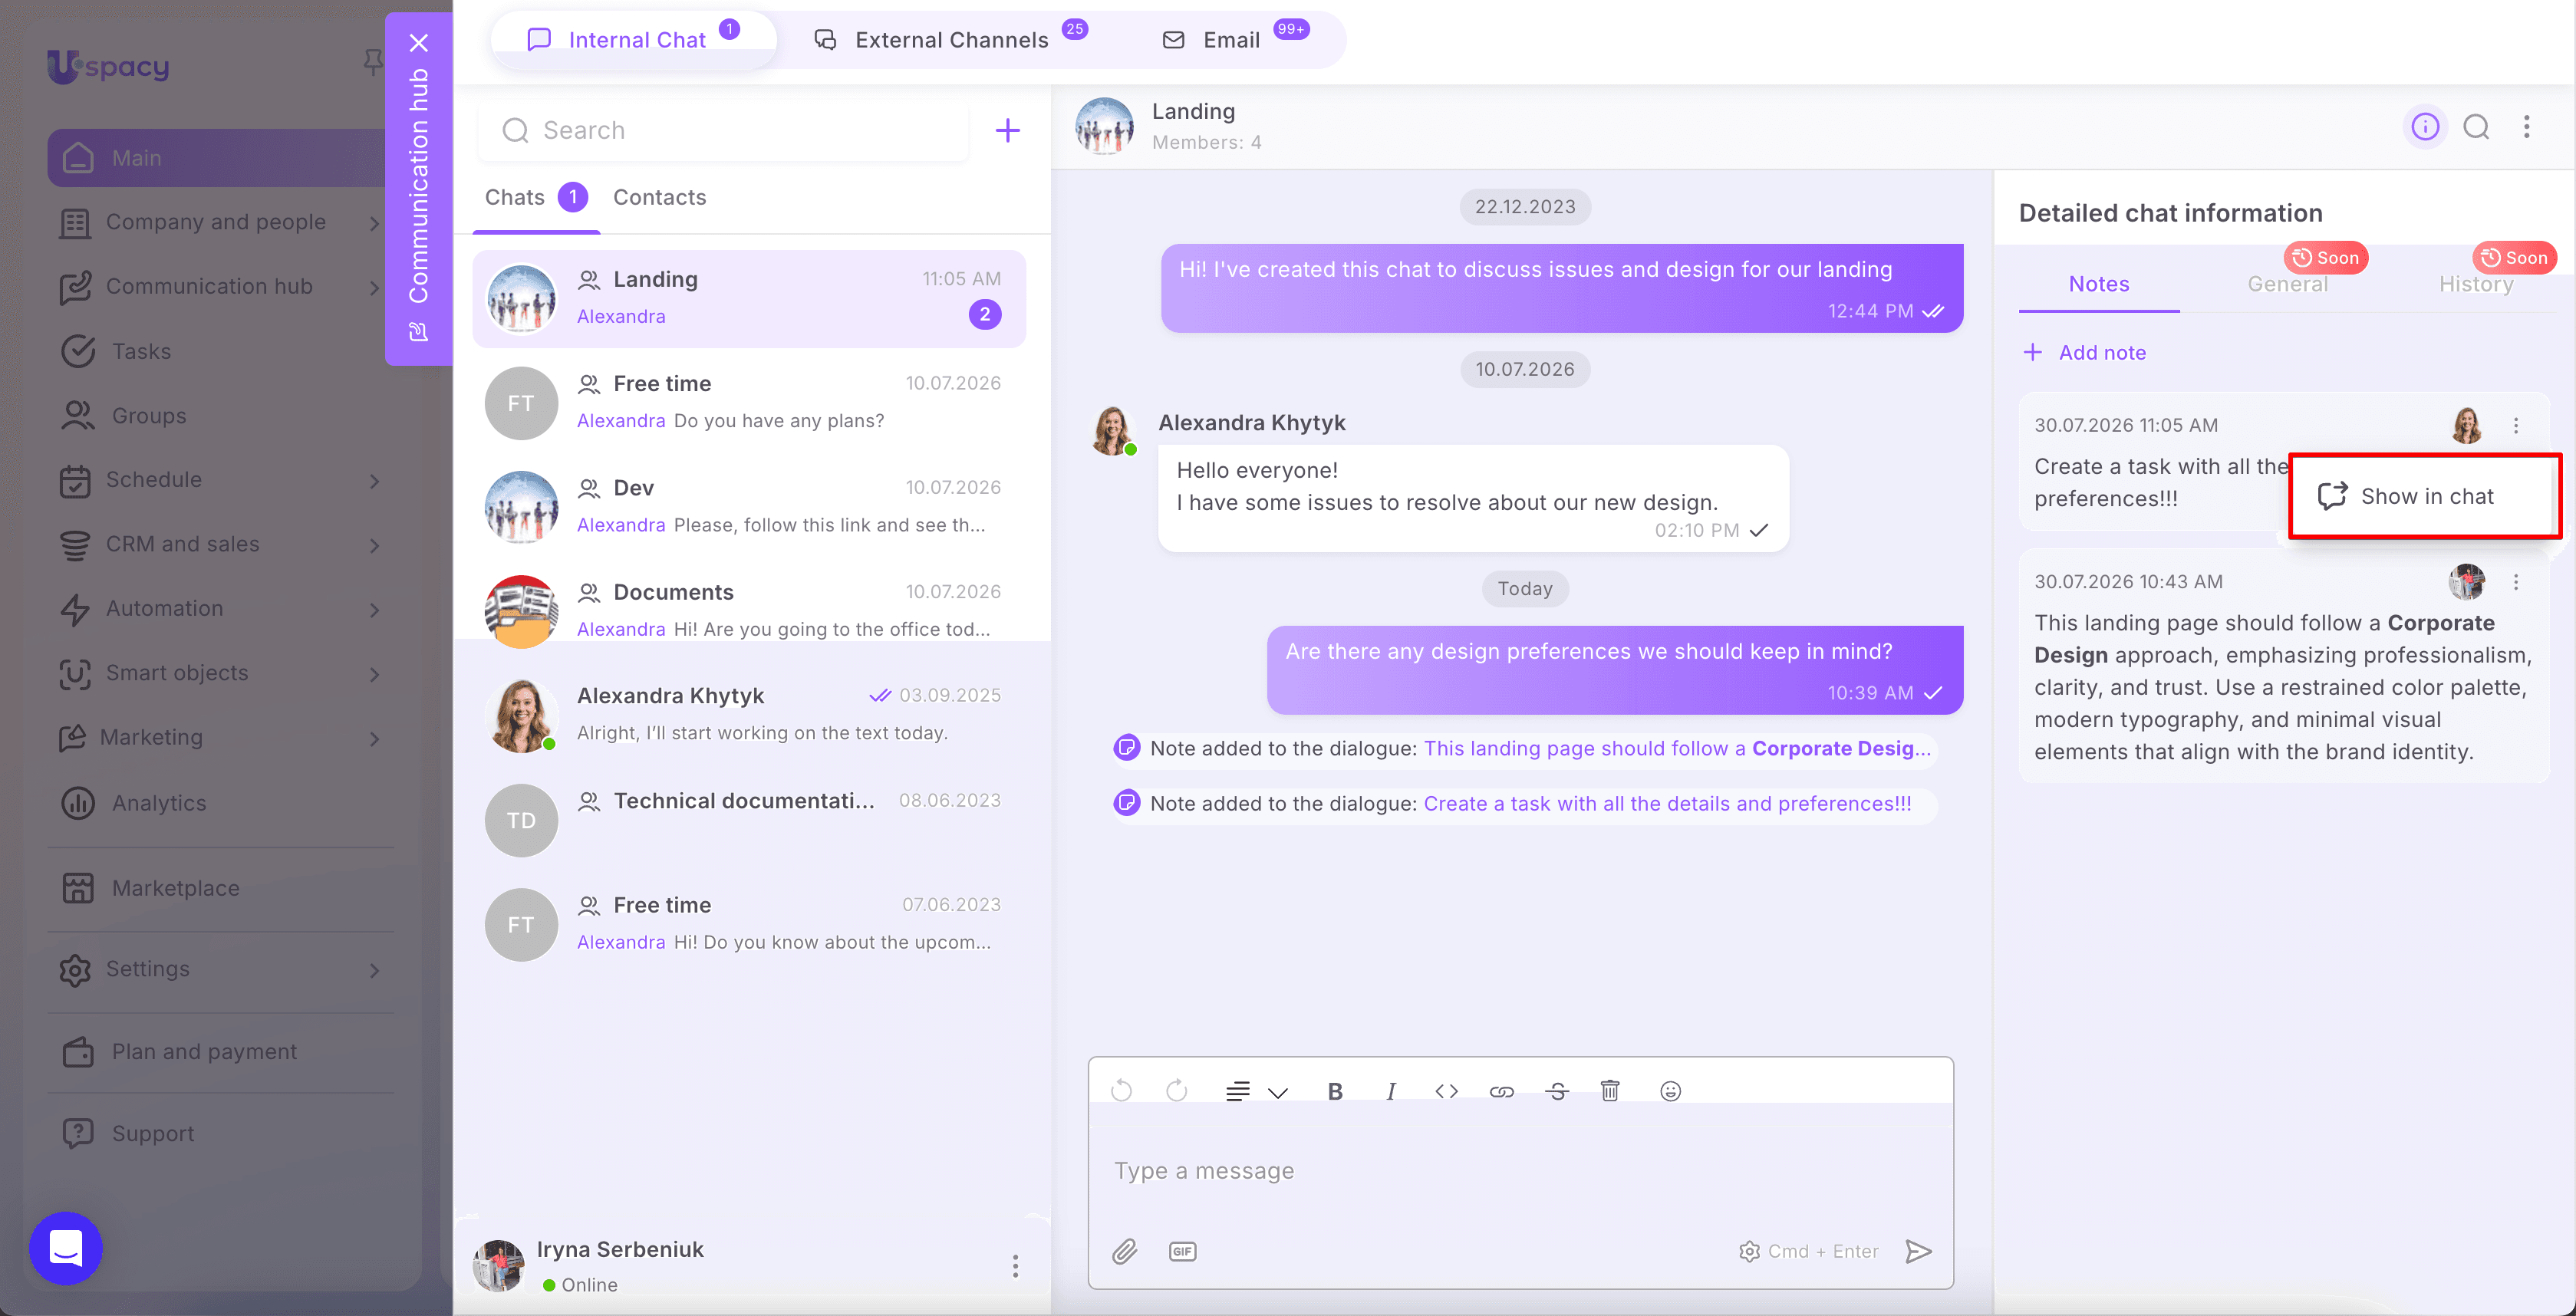2576x1316 pixels.
Task: Expand the Automation sidebar section
Action: [375, 609]
